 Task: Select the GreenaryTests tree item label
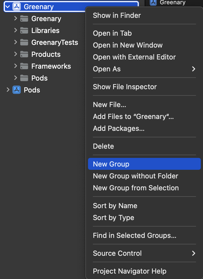[55, 42]
